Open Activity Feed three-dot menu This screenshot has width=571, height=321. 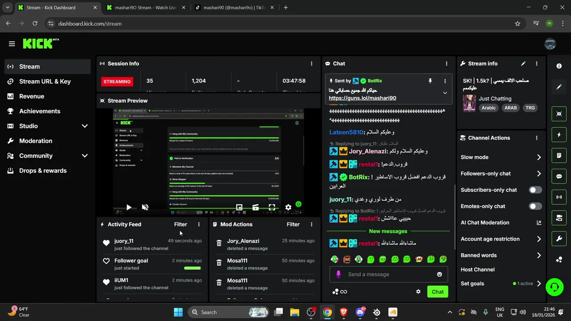[199, 224]
